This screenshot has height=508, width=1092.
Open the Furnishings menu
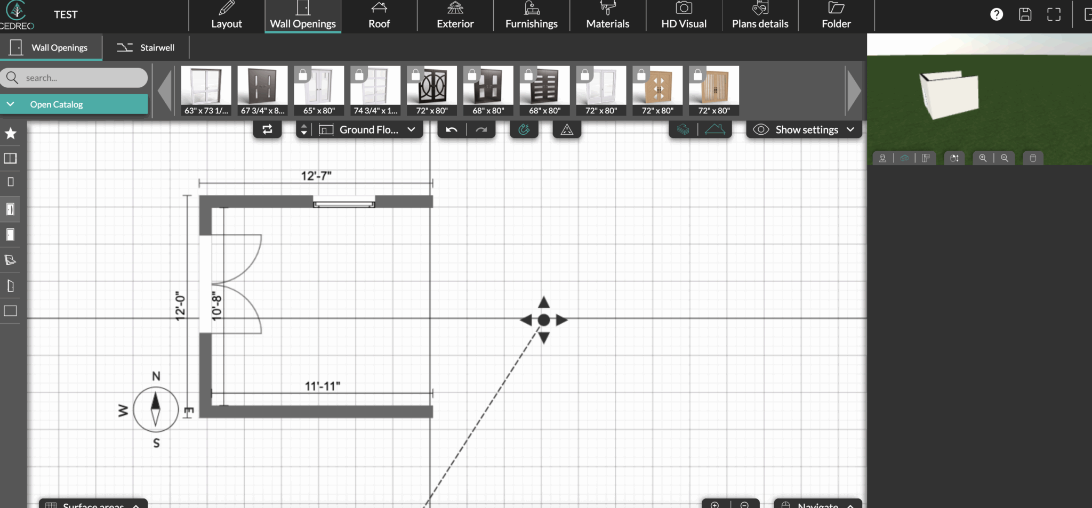[531, 16]
